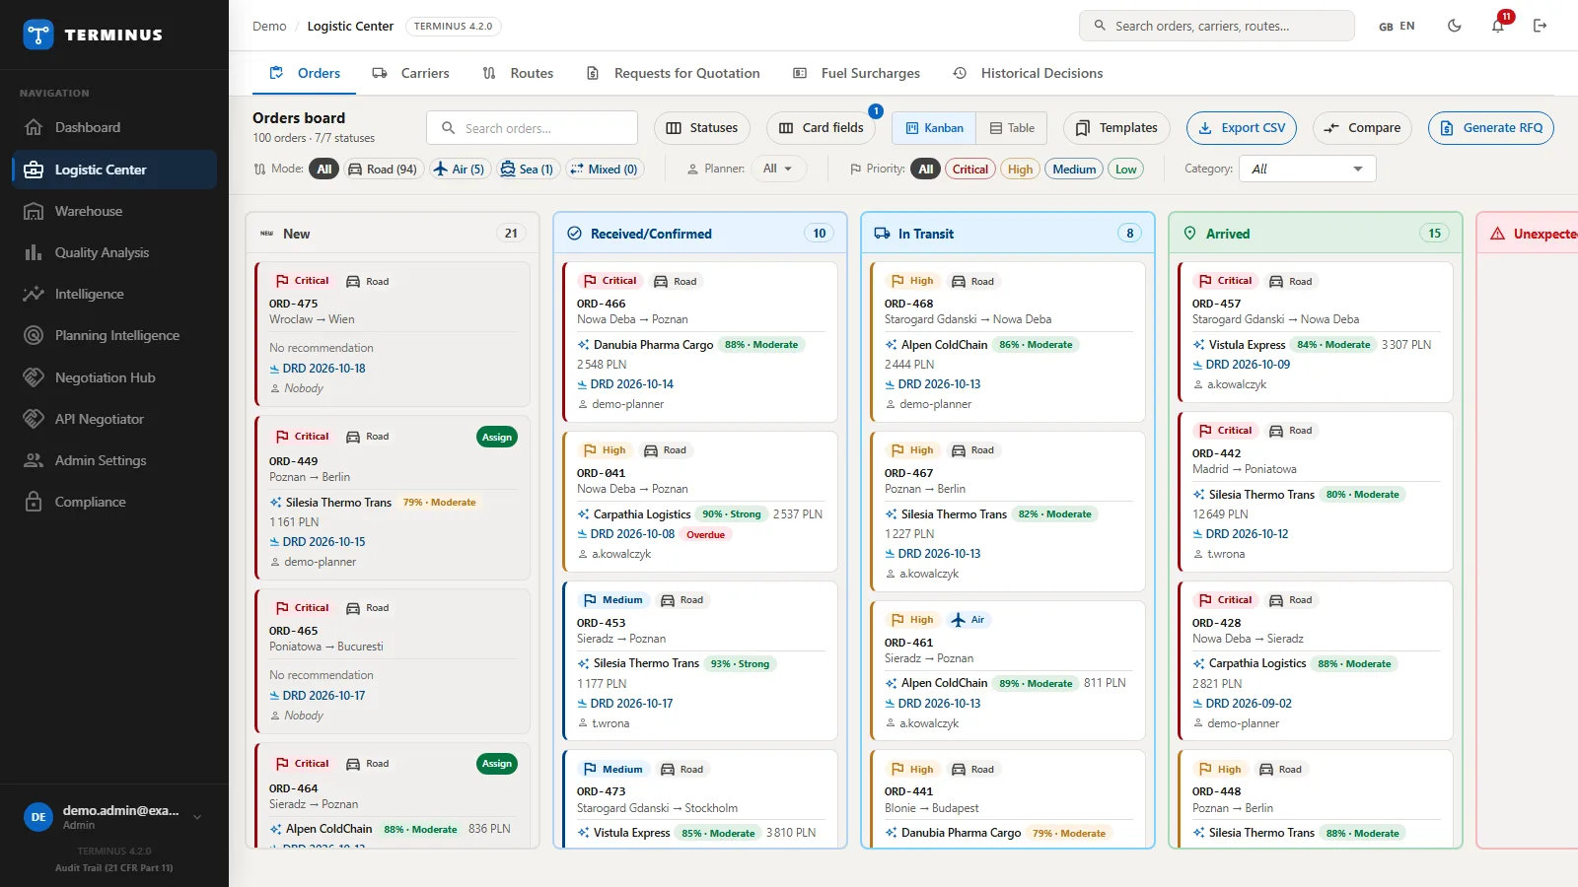Click the logout icon in header
1578x887 pixels.
click(1541, 26)
